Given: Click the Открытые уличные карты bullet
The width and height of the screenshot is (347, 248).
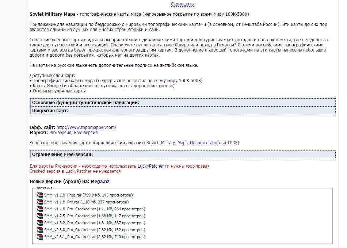Looking at the screenshot, I should [x=58, y=91].
